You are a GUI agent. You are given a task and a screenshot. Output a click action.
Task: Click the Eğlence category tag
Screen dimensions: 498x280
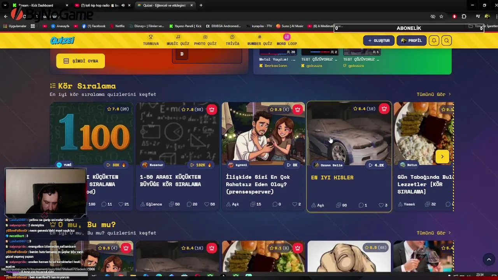click(151, 204)
